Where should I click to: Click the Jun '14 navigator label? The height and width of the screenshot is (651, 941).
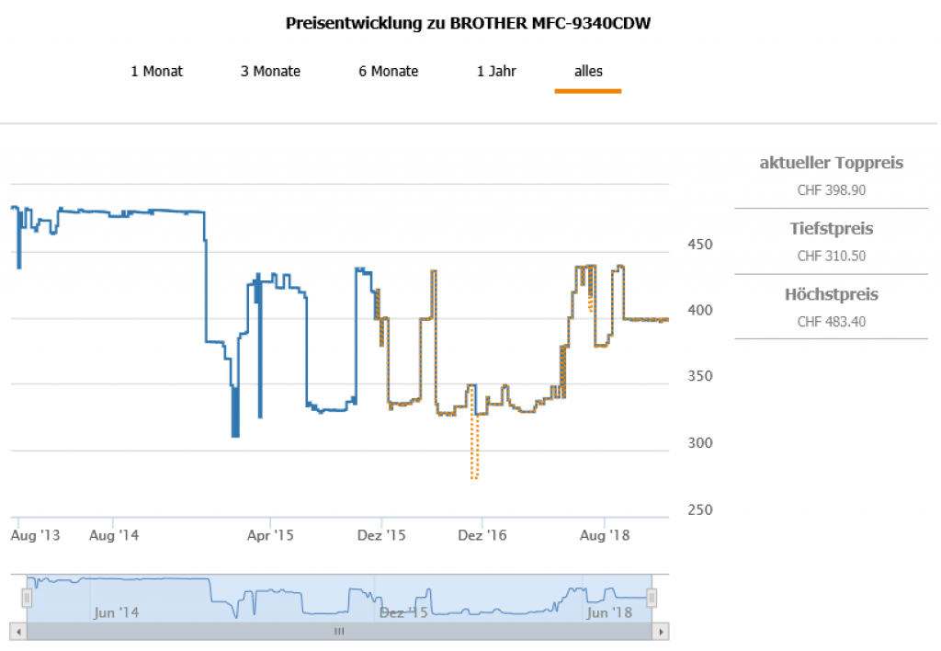117,612
